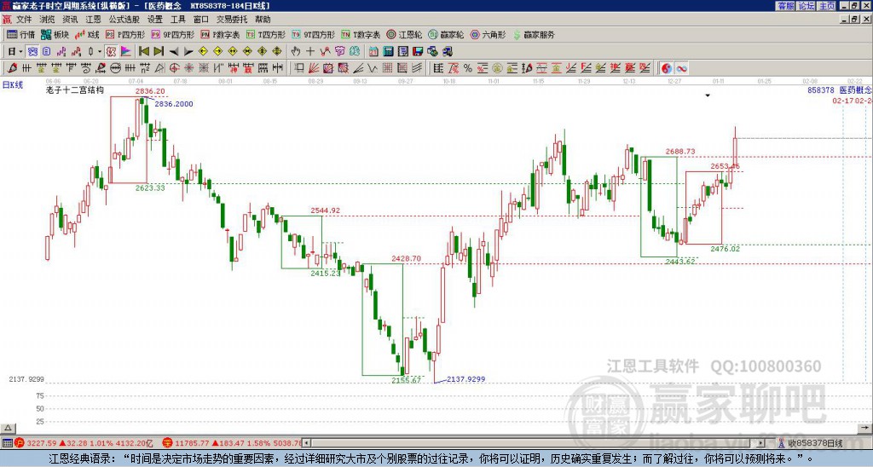Click the 老子十二宫结构 label
The image size is (873, 467).
tap(75, 89)
